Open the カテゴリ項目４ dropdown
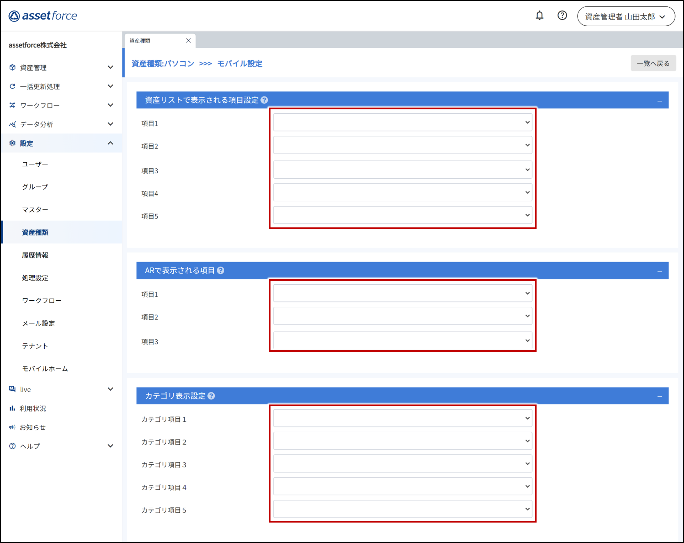The image size is (684, 543). pos(402,487)
